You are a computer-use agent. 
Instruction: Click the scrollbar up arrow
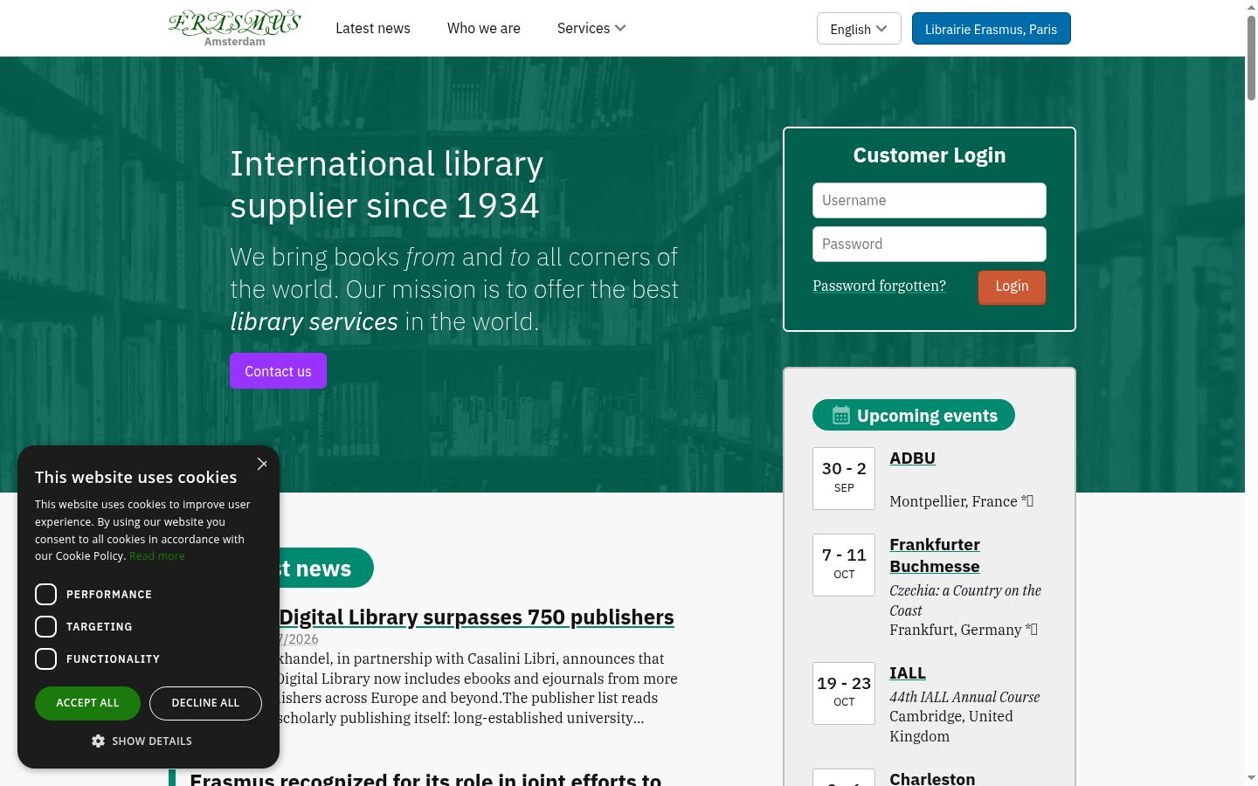1251,6
